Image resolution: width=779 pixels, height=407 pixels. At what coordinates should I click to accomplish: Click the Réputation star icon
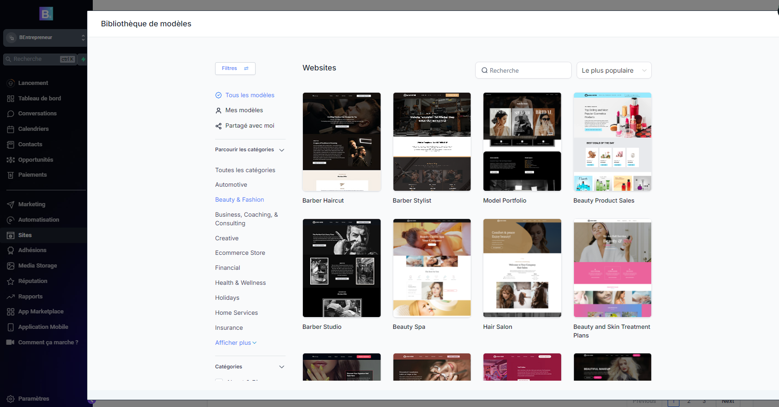tap(10, 281)
